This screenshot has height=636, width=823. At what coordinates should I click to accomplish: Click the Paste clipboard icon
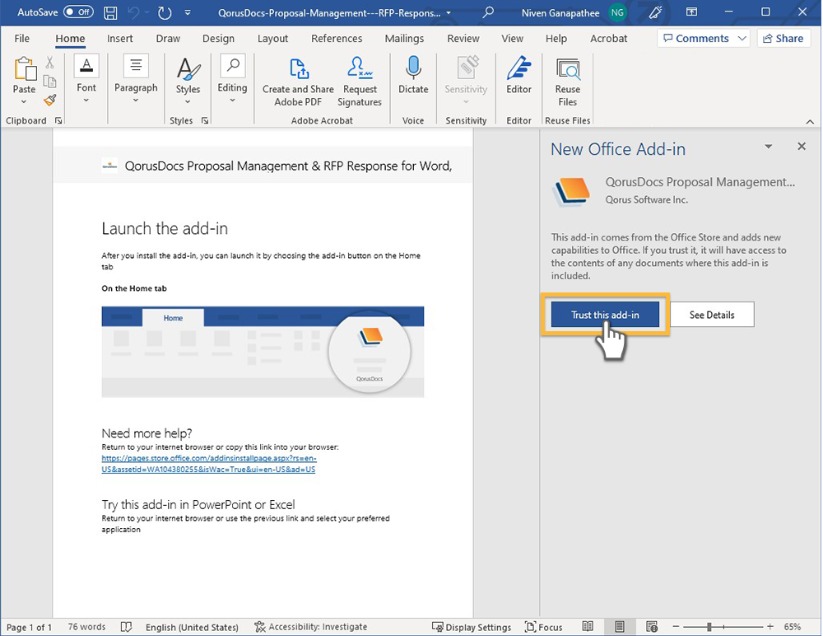[25, 69]
